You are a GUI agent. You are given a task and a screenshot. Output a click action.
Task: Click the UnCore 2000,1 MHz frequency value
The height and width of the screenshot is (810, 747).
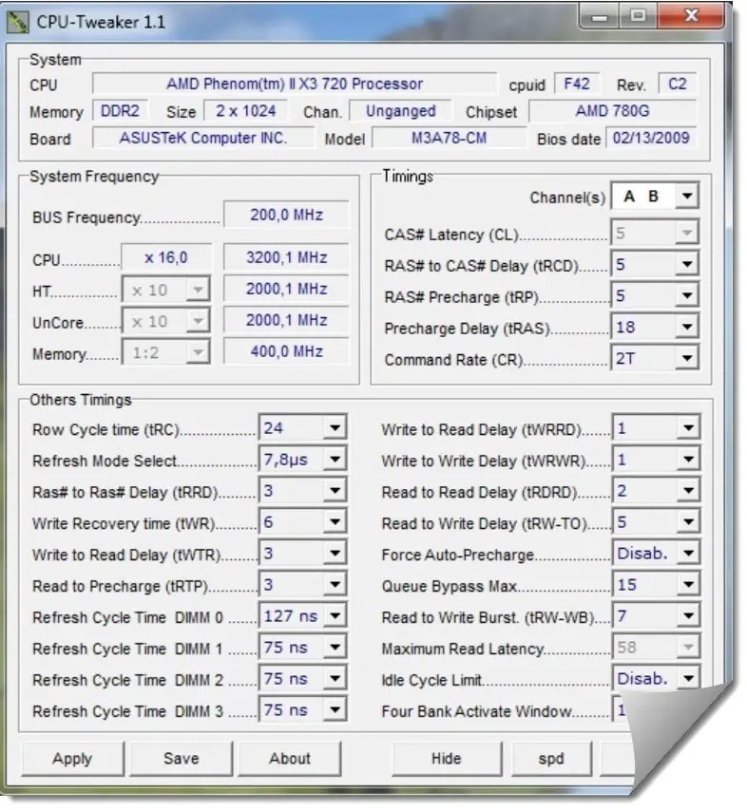286,320
